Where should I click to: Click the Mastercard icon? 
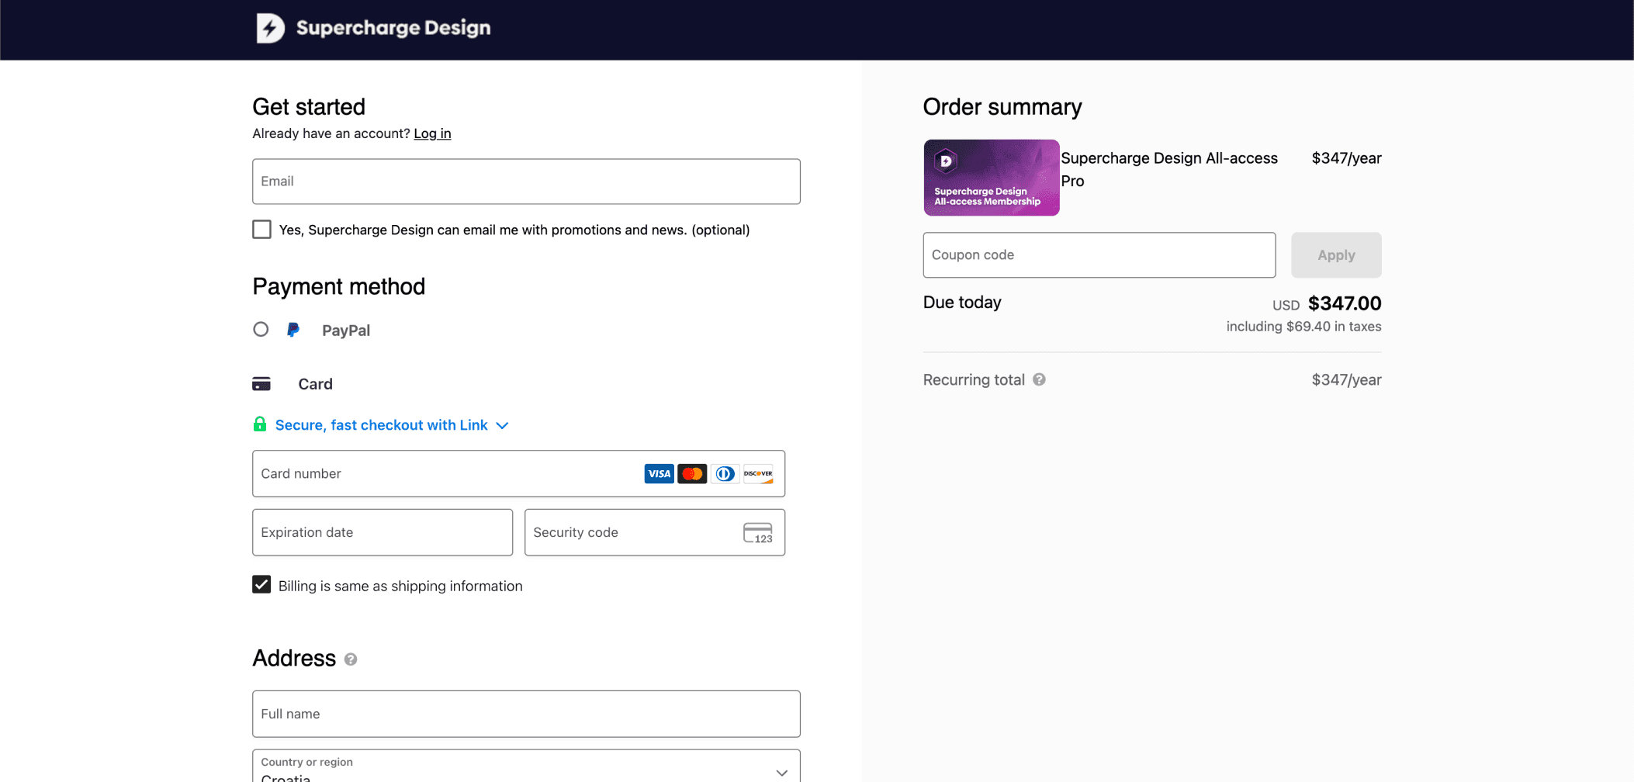click(691, 473)
